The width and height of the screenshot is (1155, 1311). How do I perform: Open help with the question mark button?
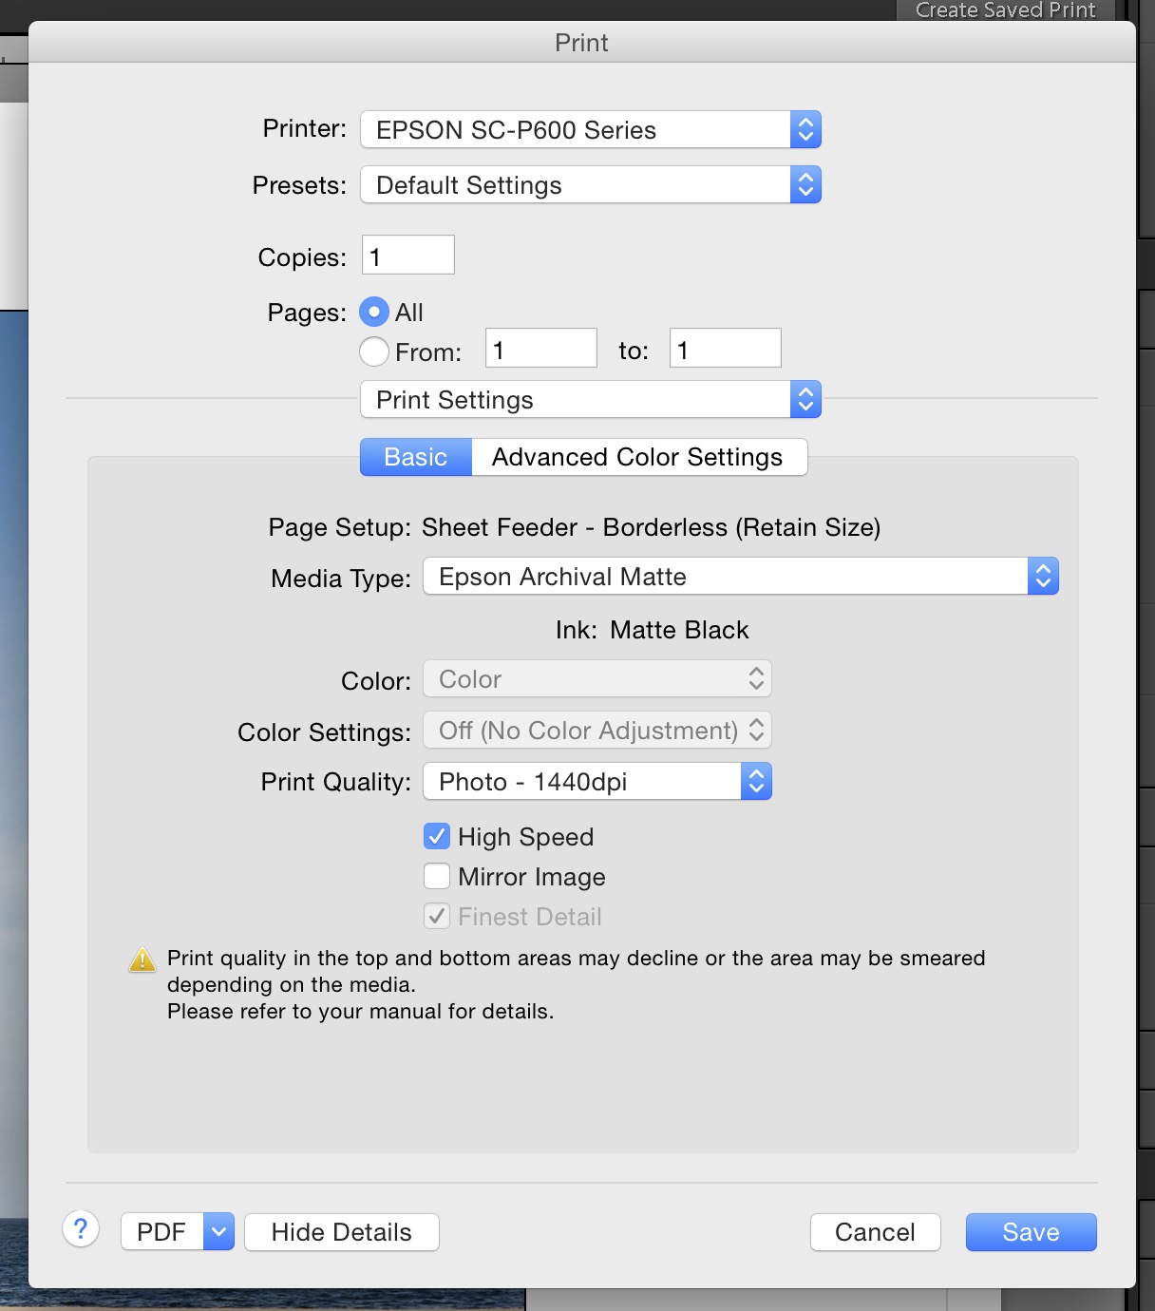click(81, 1229)
